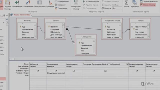Uncheck display for Наименование column
The image size is (160, 90).
[74, 71]
